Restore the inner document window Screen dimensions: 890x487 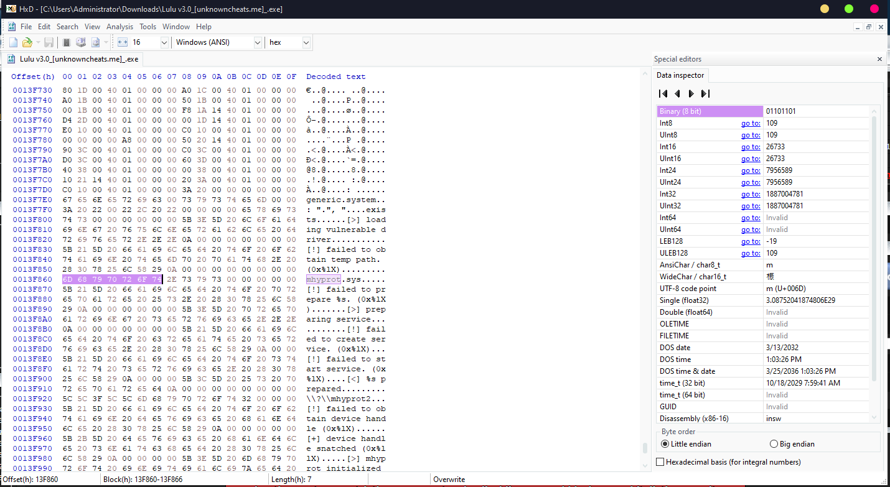[x=869, y=27]
